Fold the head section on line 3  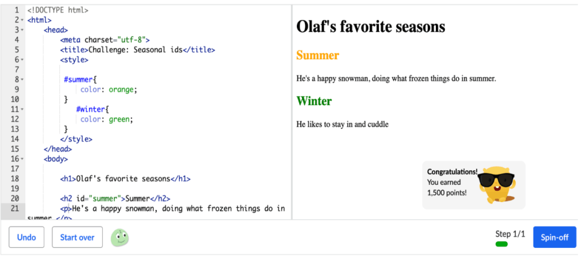tap(22, 30)
